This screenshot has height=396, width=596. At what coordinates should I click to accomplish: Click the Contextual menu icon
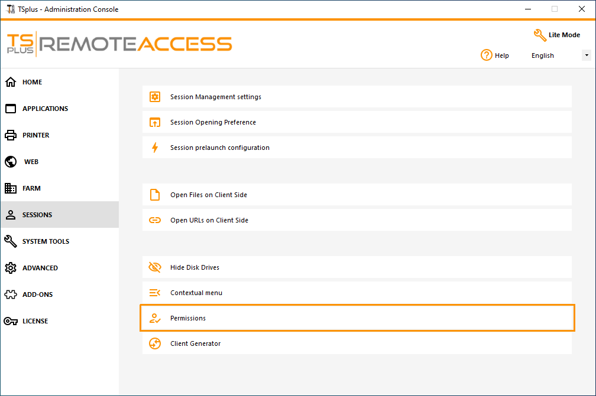coord(155,293)
